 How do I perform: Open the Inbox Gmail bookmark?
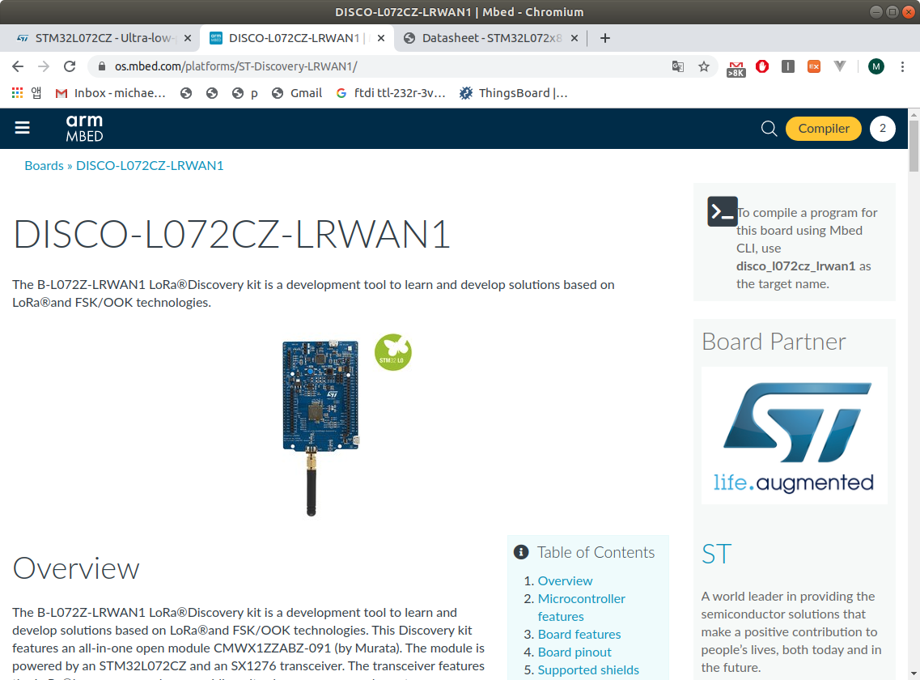110,93
